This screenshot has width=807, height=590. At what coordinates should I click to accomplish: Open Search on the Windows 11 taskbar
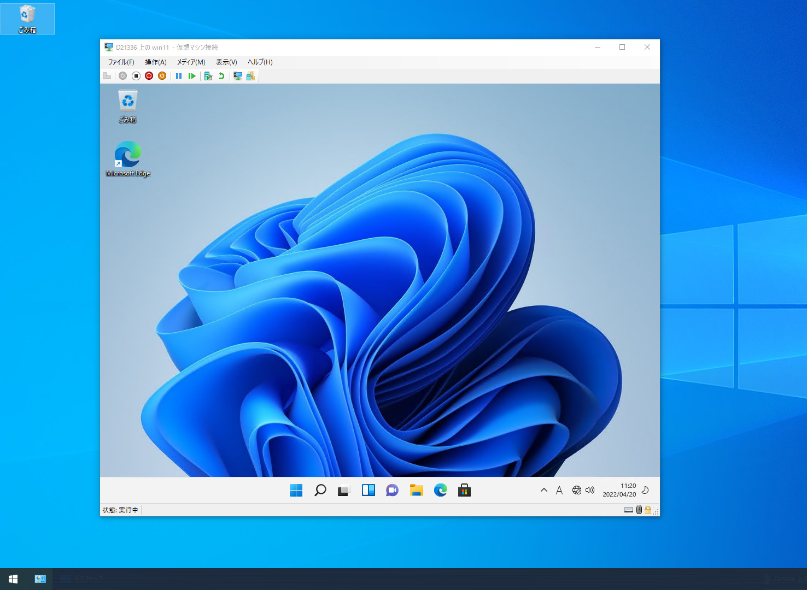tap(320, 491)
